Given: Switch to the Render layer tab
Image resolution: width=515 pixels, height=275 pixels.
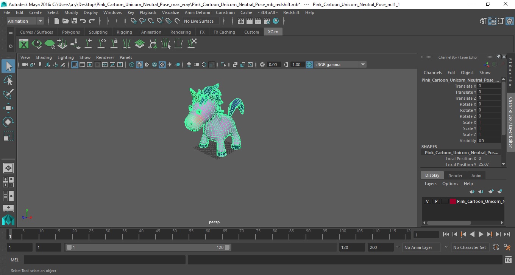Looking at the screenshot, I should click(455, 175).
